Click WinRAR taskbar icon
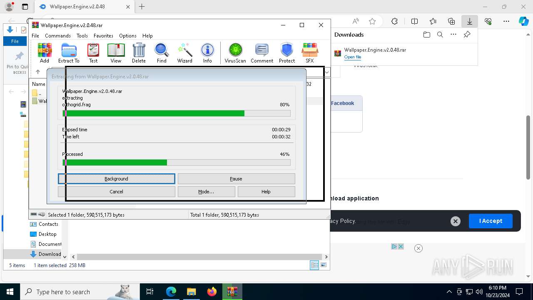The width and height of the screenshot is (533, 300). pyautogui.click(x=232, y=292)
